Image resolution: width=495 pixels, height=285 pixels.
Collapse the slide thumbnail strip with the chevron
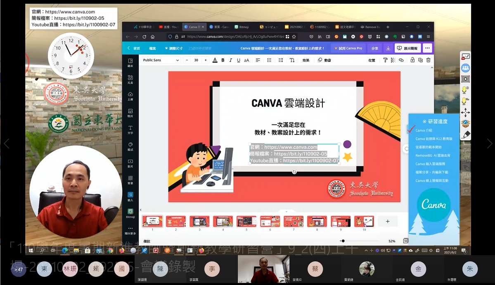(286, 211)
